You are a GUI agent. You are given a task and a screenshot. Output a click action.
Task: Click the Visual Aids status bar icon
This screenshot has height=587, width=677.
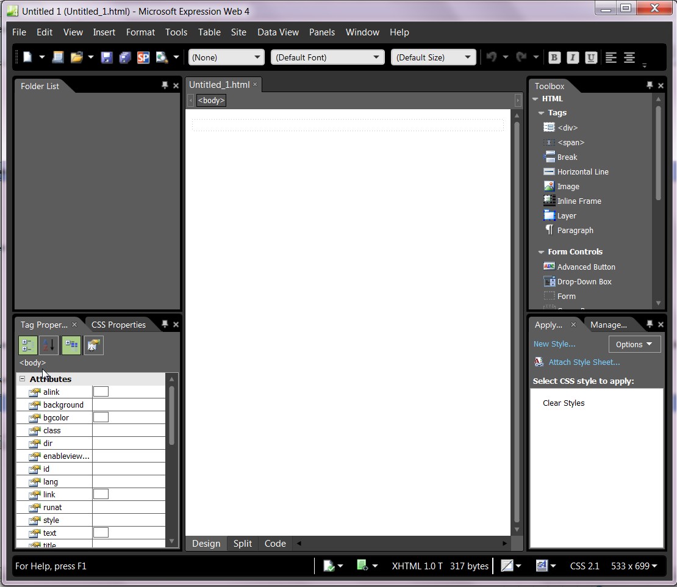(x=506, y=566)
